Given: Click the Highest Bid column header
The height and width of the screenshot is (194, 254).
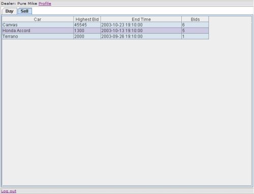Looking at the screenshot, I should tap(87, 19).
